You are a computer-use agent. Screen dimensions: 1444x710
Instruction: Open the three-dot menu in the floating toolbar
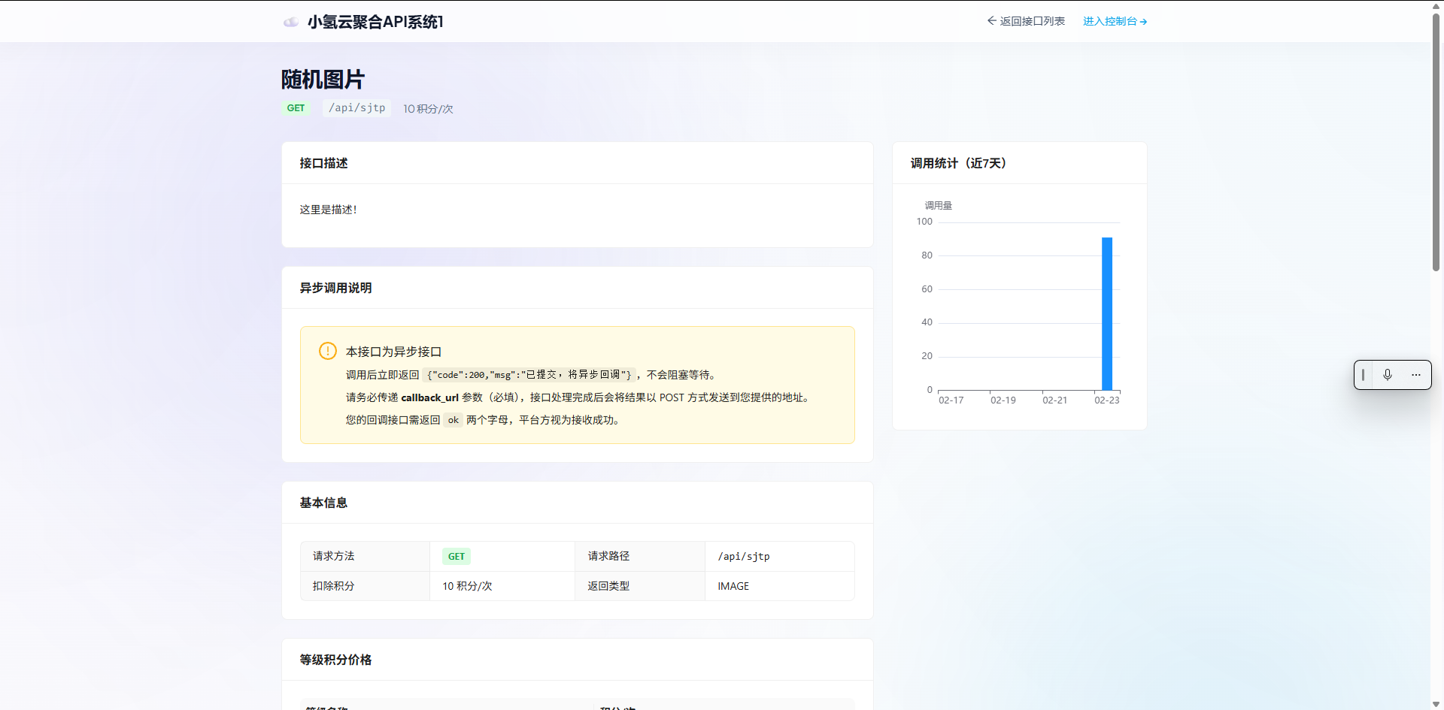coord(1417,375)
